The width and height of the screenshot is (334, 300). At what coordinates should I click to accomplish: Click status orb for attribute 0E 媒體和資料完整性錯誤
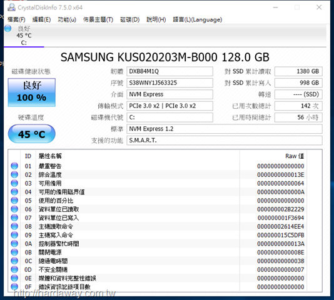point(14,278)
